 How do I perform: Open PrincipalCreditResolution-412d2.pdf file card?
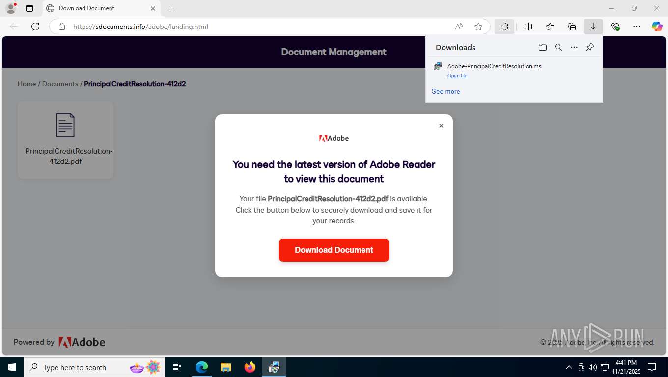click(x=65, y=140)
